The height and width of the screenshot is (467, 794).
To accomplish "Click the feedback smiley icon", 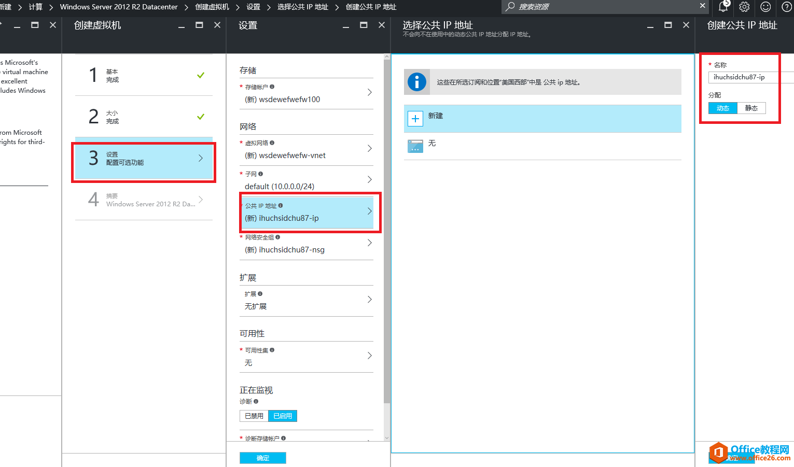I will (765, 7).
